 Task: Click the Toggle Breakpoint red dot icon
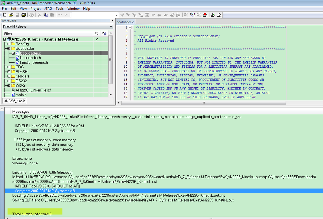205,15
